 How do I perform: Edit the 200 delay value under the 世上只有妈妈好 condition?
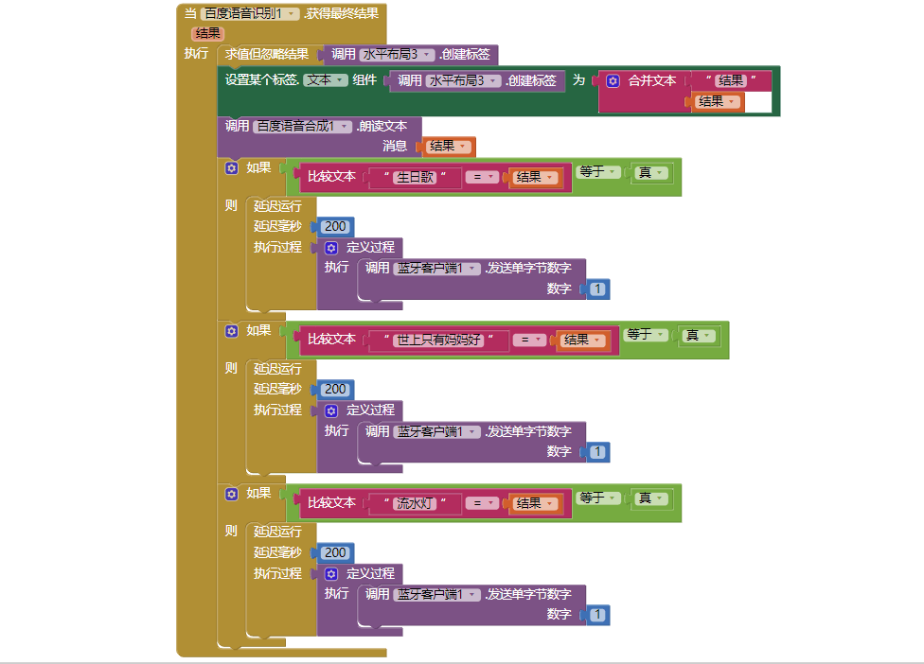(335, 390)
